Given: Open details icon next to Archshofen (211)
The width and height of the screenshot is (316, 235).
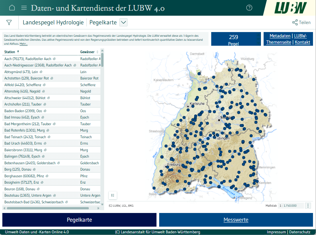Looking at the screenshot, I should [44, 104].
